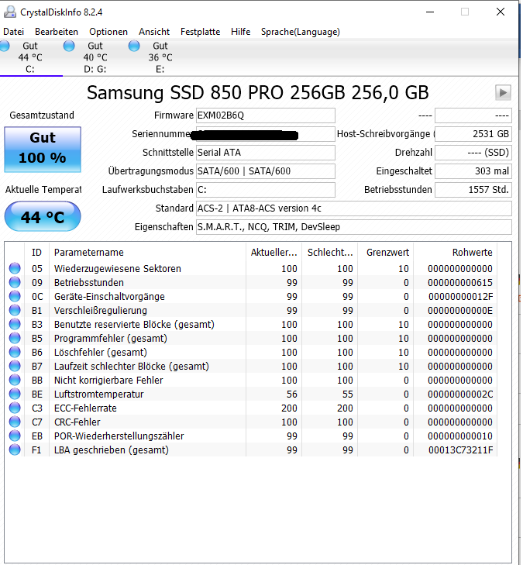Click the Gut 100 % health status button
The height and width of the screenshot is (565, 523).
(x=43, y=149)
